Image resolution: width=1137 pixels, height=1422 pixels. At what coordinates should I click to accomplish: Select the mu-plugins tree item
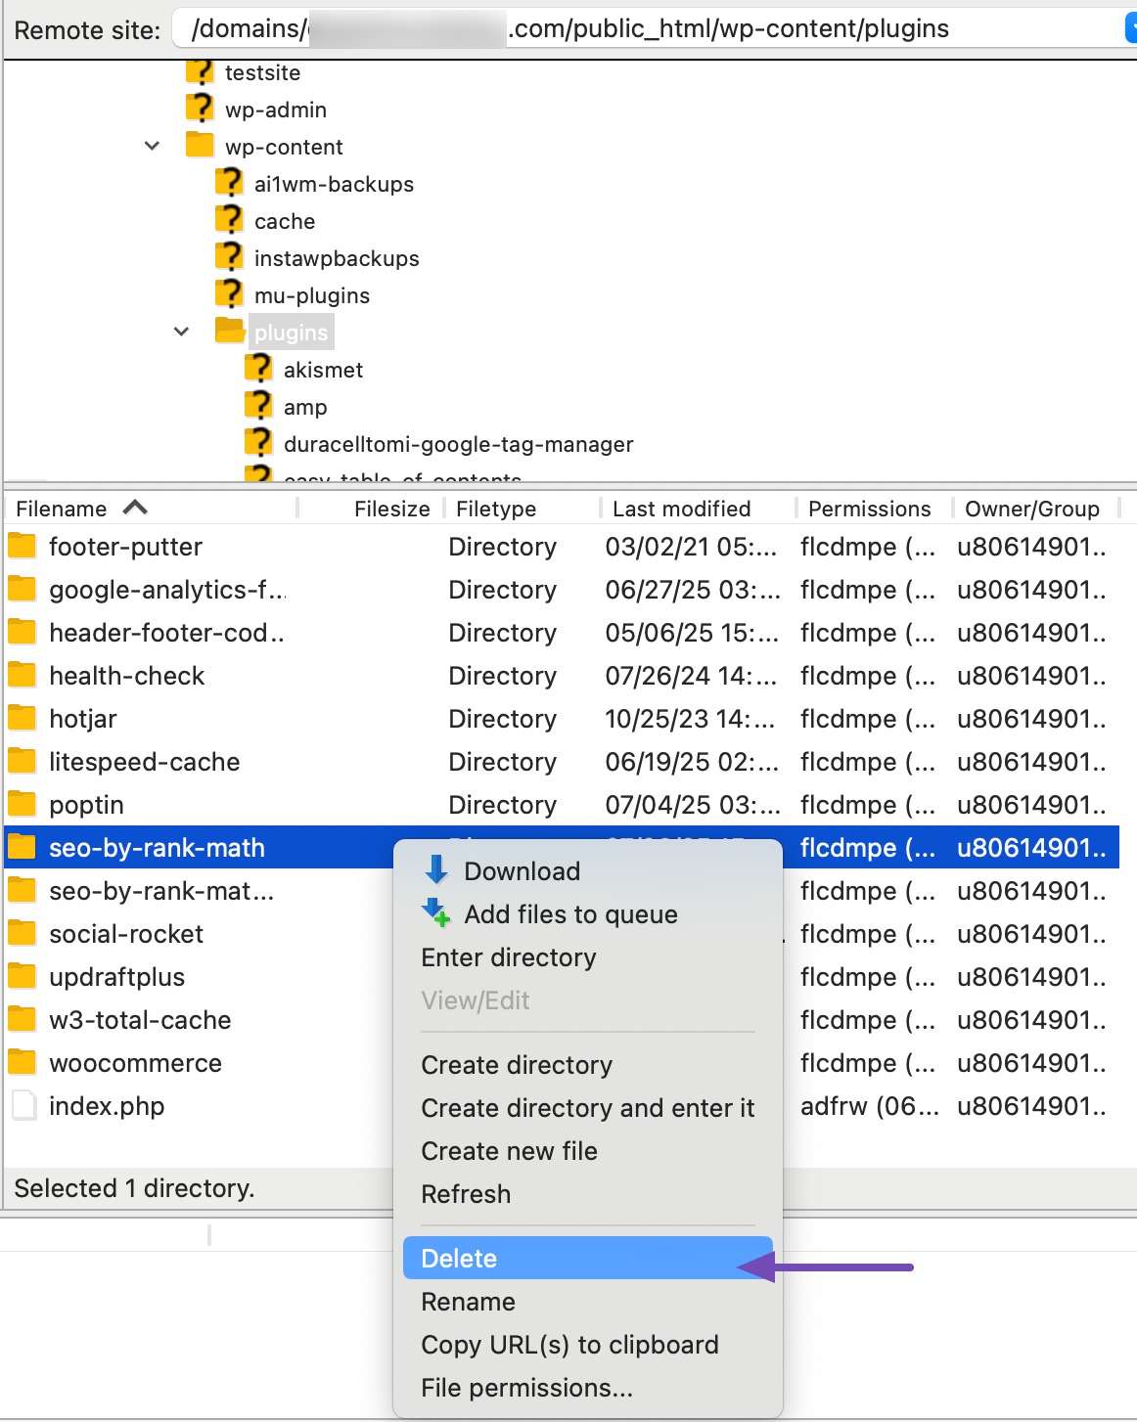(312, 295)
